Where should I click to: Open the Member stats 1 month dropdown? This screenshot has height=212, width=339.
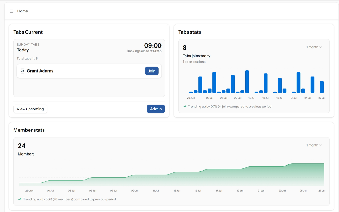pos(314,145)
